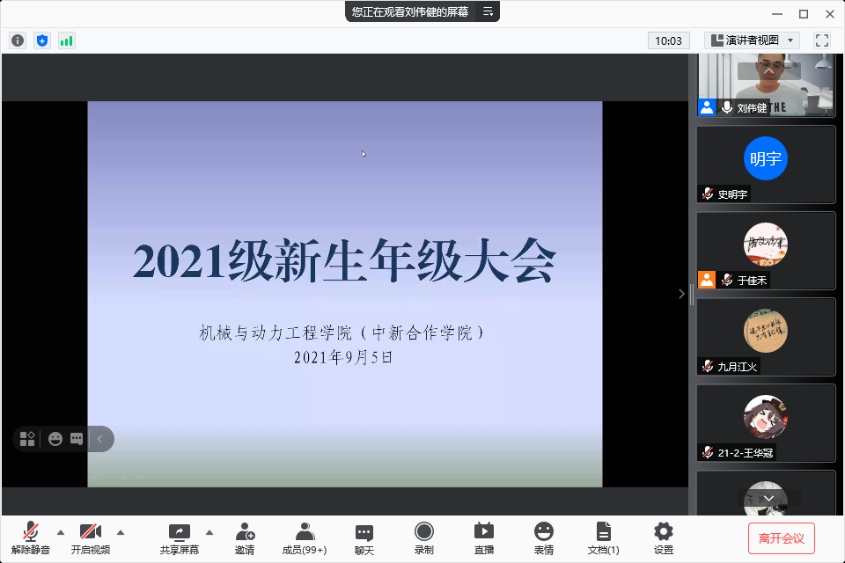
Task: Unmute microphone (解除静音)
Action: (x=31, y=537)
